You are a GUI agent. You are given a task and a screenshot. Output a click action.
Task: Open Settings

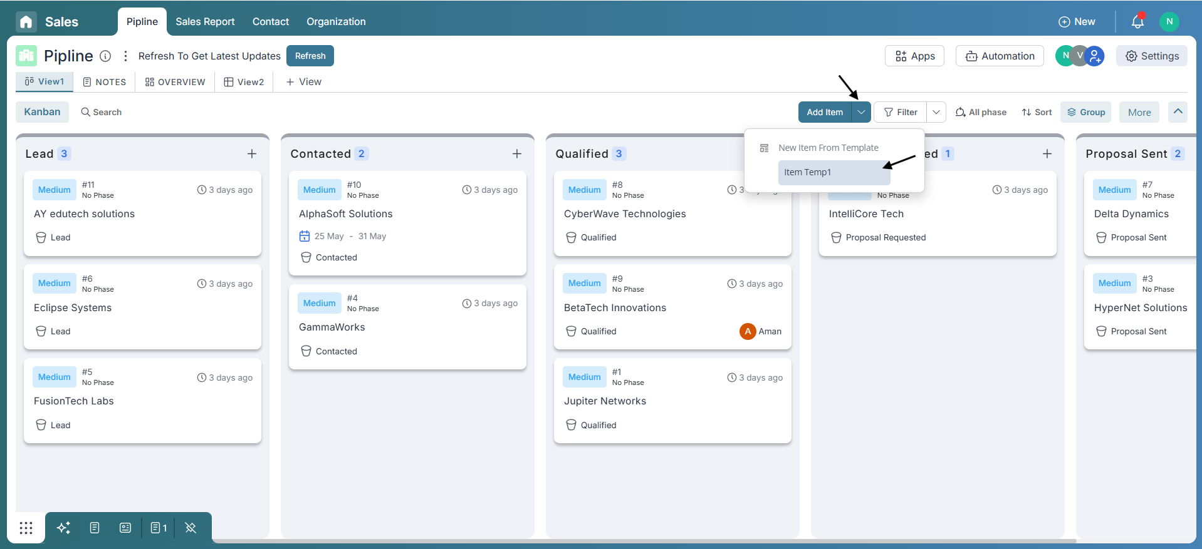[1152, 56]
